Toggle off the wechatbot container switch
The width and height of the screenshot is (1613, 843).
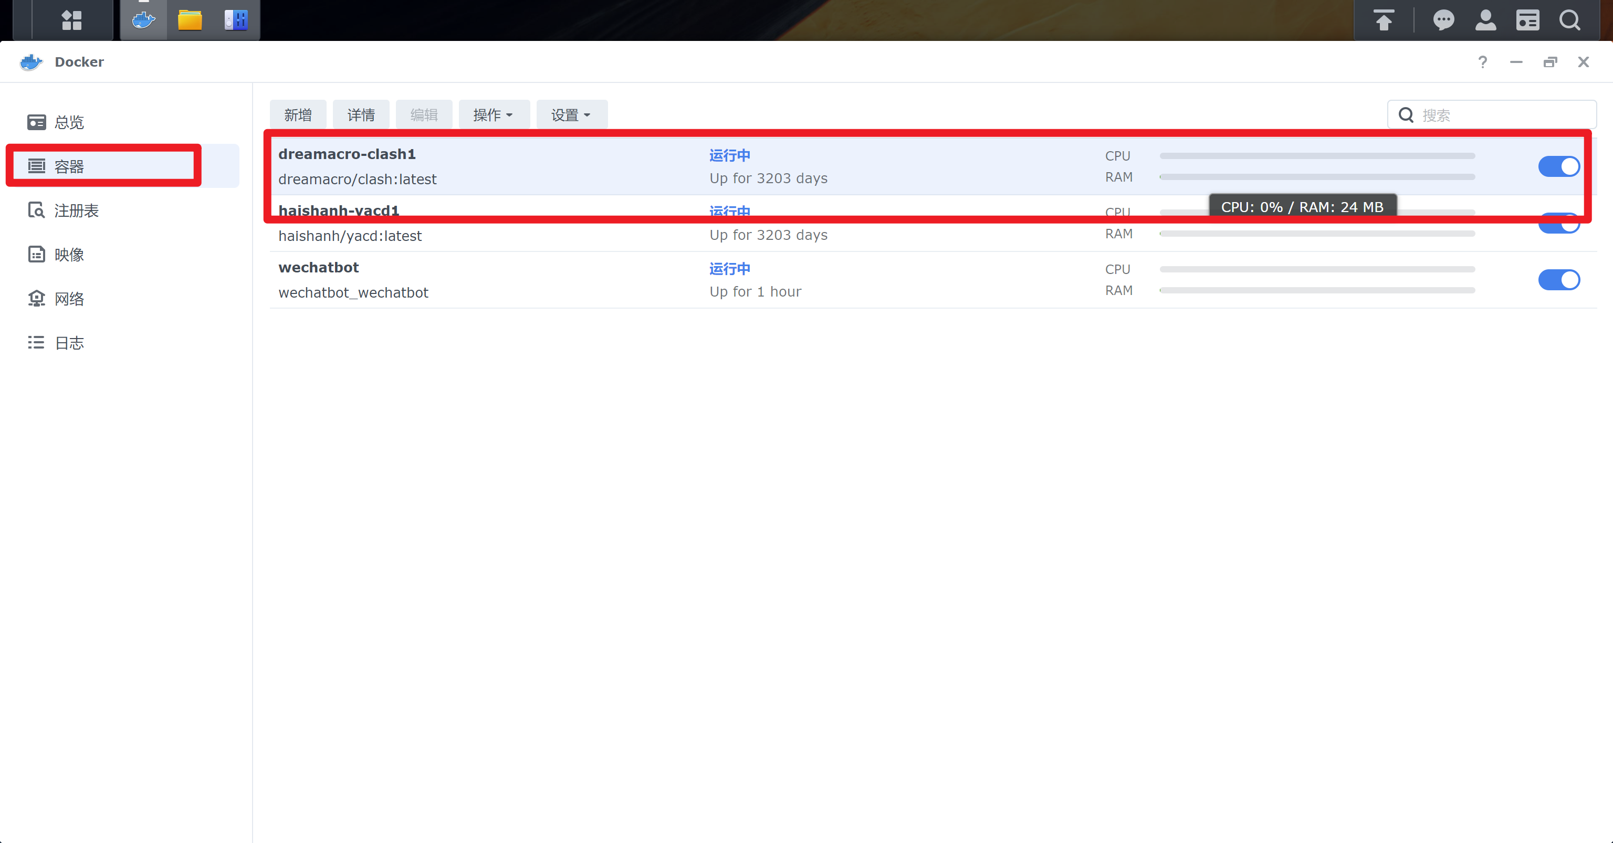(1559, 280)
